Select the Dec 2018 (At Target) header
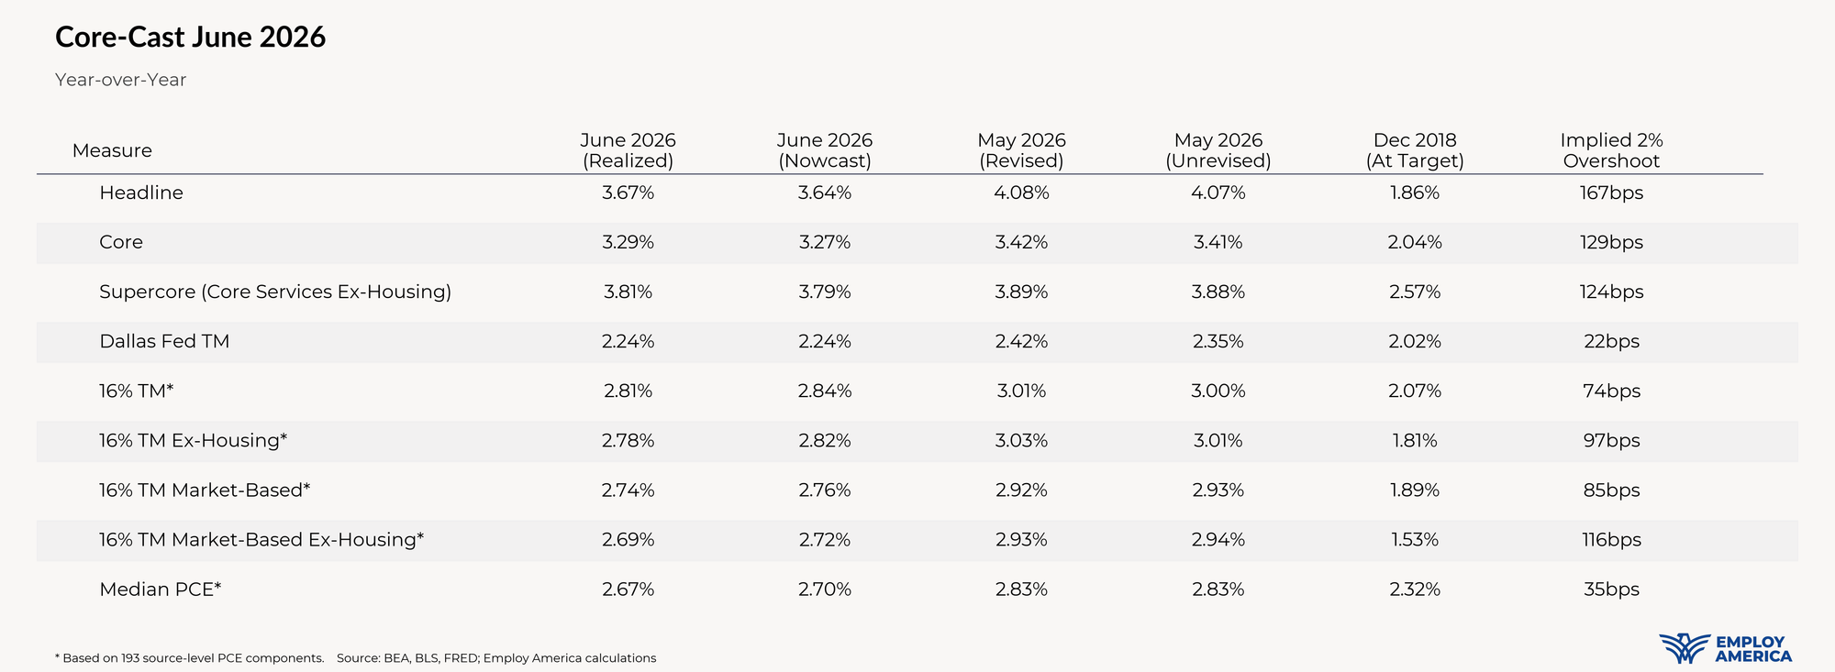 pos(1415,150)
